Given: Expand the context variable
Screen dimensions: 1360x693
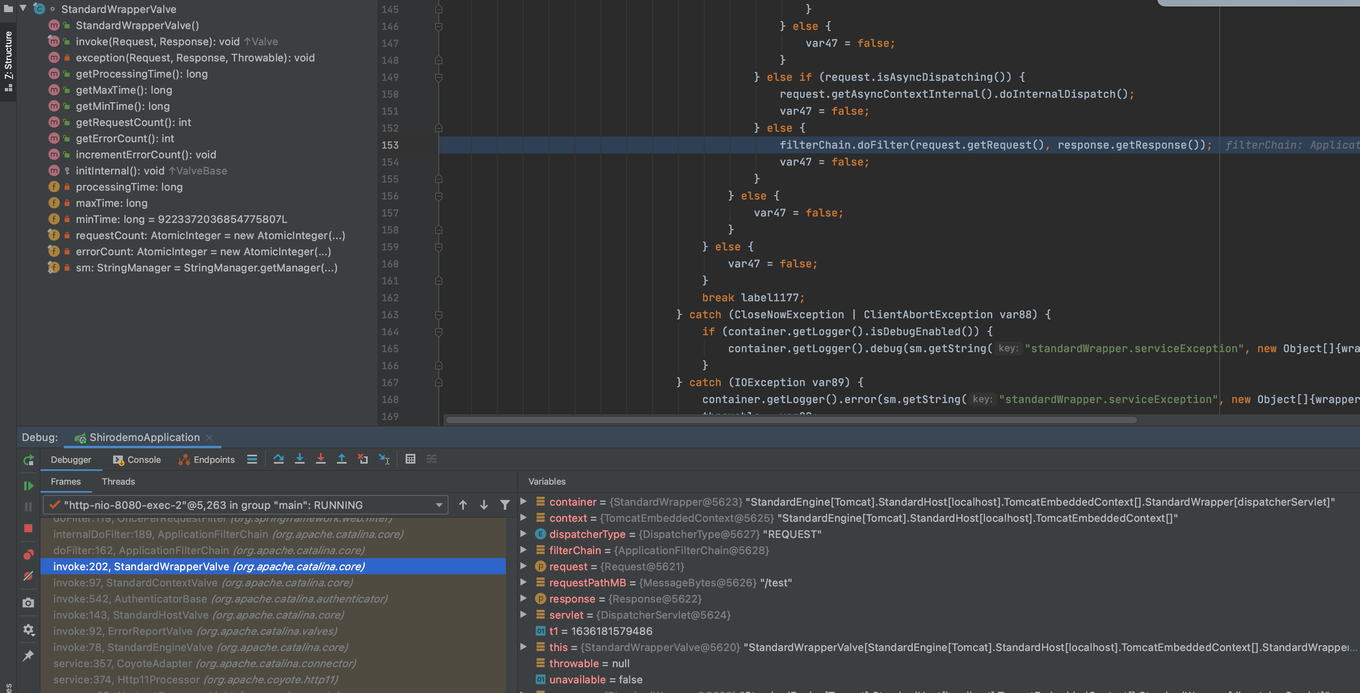Looking at the screenshot, I should pos(523,518).
